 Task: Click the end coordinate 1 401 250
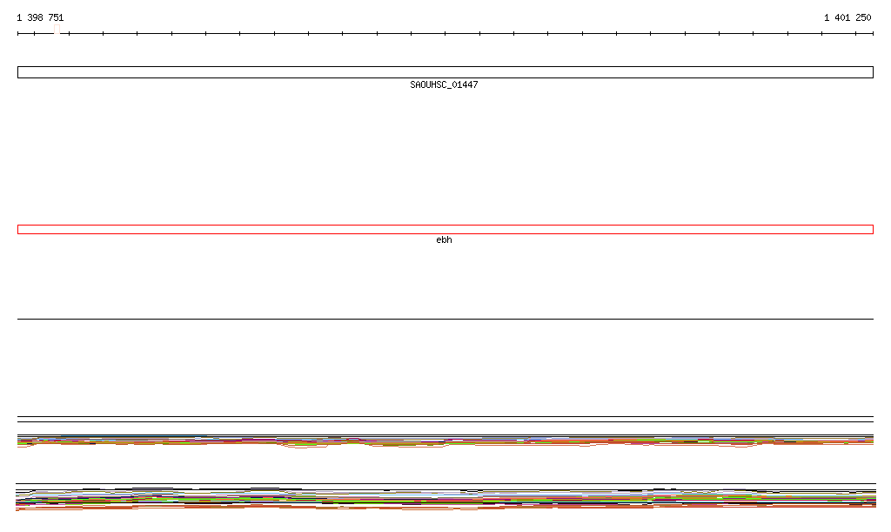pos(847,17)
